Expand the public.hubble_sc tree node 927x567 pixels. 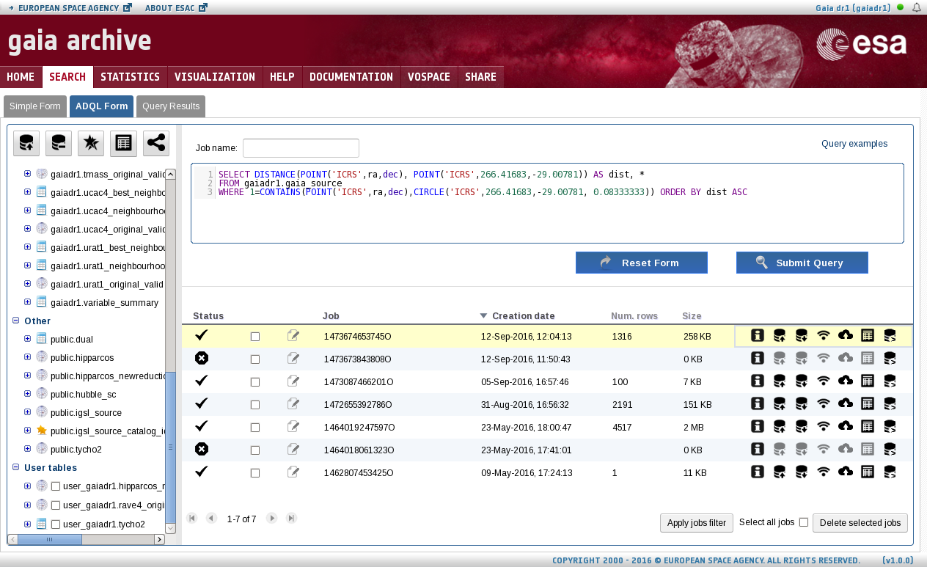tap(27, 394)
